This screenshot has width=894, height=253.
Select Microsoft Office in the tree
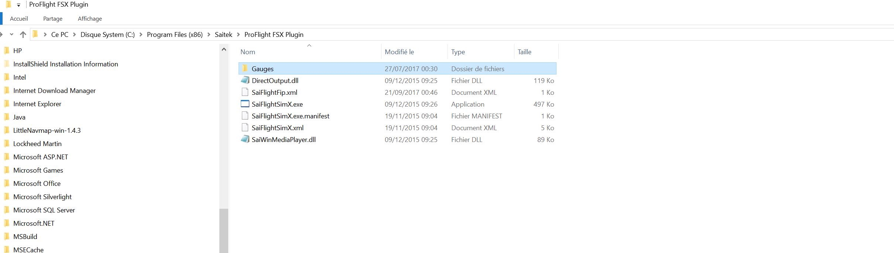[37, 183]
